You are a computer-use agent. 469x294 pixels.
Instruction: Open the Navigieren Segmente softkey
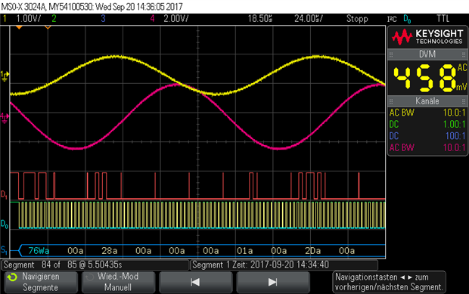pos(41,282)
